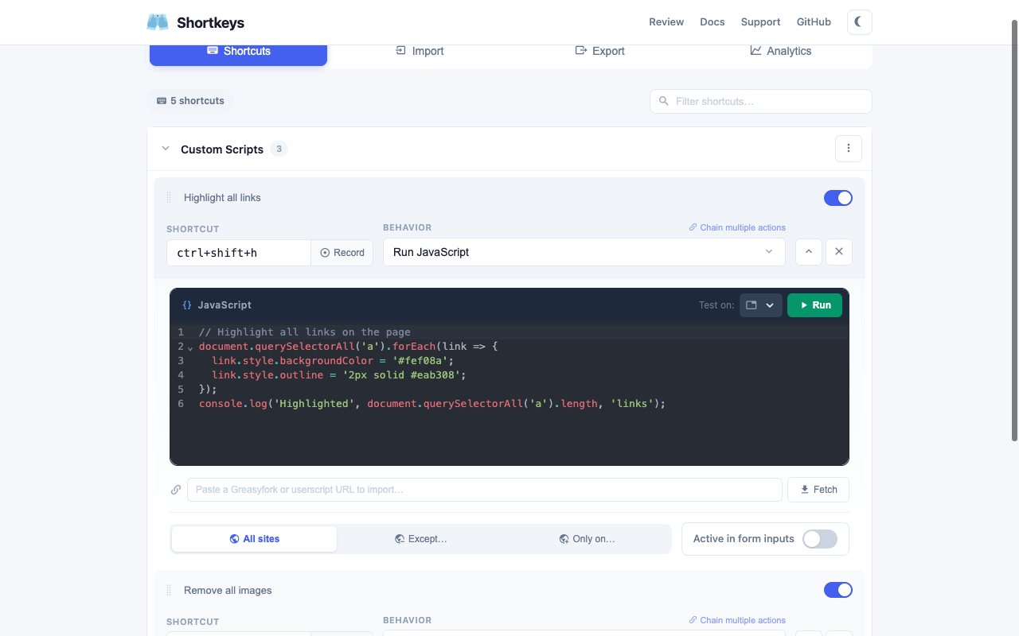Click the link icon beside the userscript URL field
The height and width of the screenshot is (636, 1019).
coord(176,490)
